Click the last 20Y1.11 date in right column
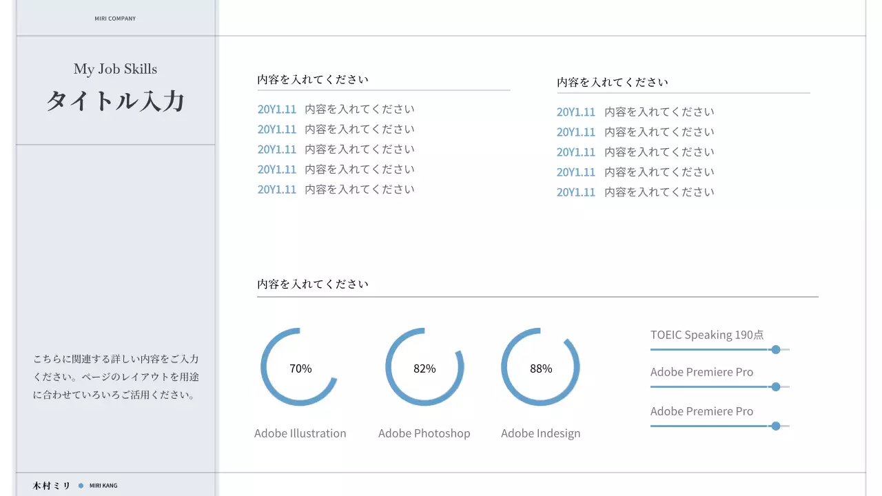The height and width of the screenshot is (496, 882). (575, 192)
